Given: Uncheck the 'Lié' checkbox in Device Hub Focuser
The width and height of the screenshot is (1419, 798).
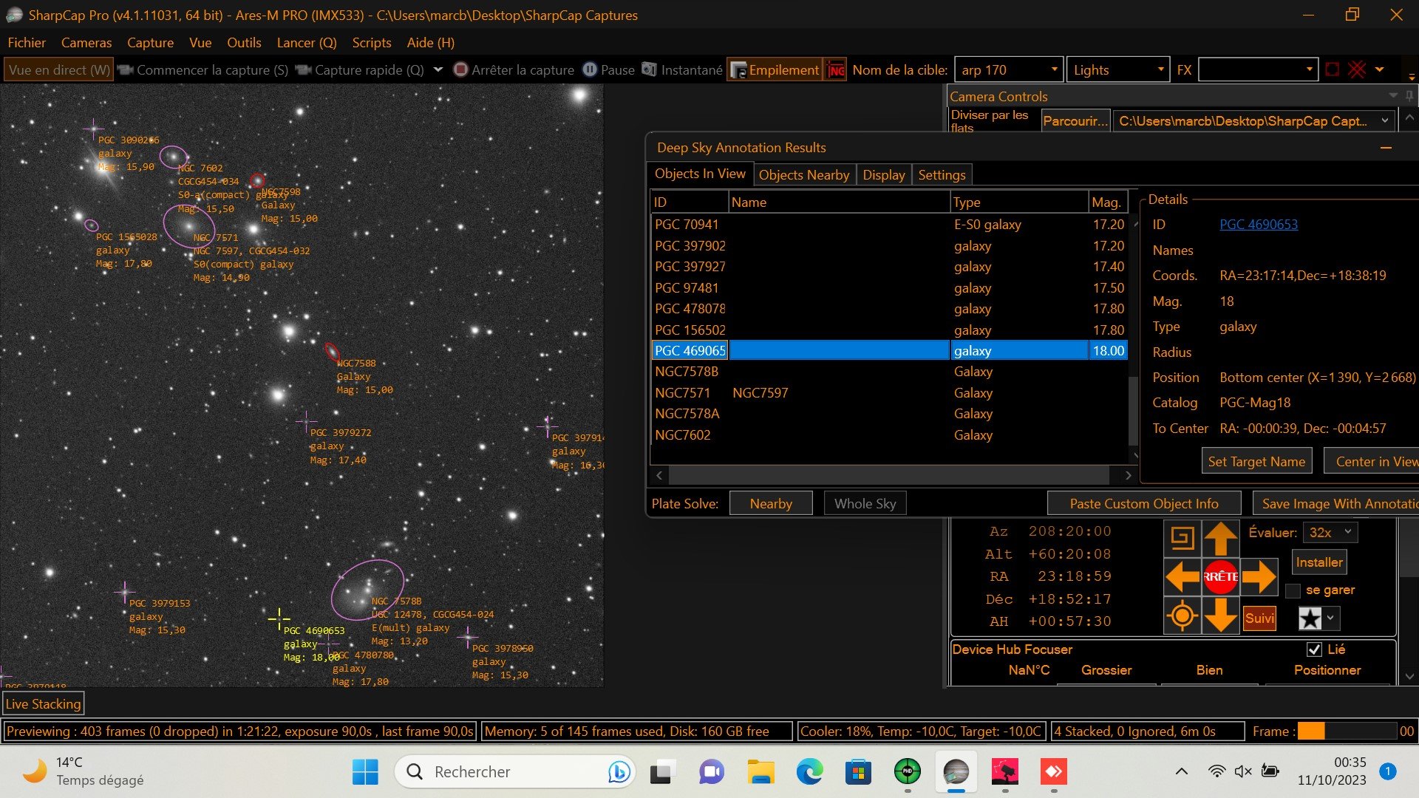Looking at the screenshot, I should (1314, 649).
